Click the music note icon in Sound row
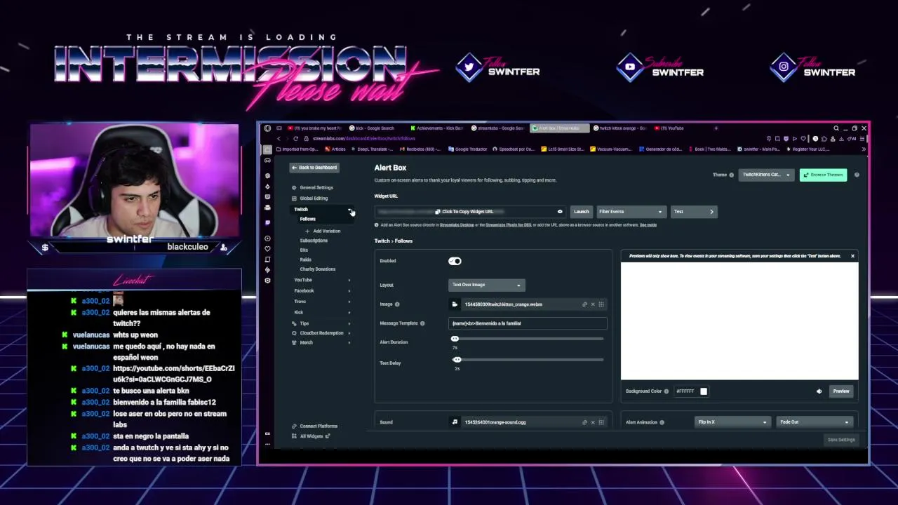Viewport: 898px width, 505px height. coord(455,422)
